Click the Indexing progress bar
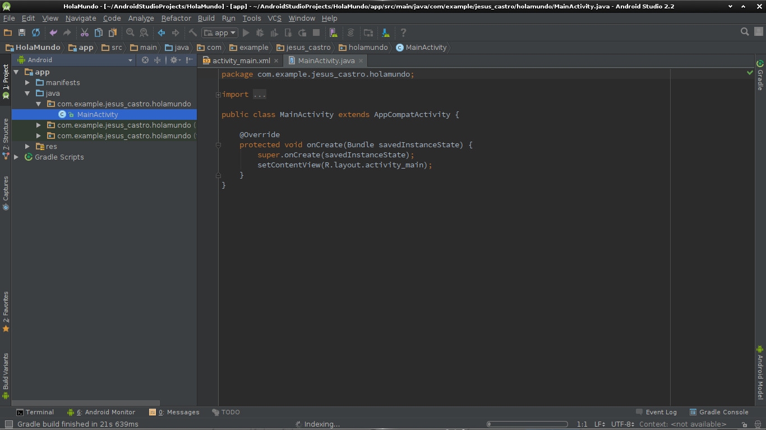Screen dimensions: 766x430 coord(527,424)
